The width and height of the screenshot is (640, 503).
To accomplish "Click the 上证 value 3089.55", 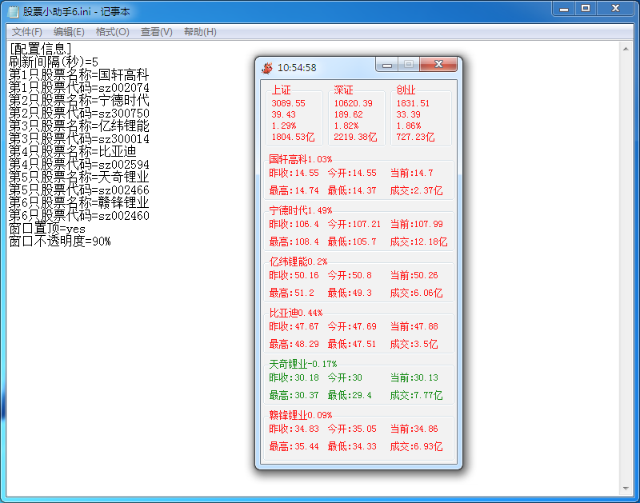I will tap(288, 103).
